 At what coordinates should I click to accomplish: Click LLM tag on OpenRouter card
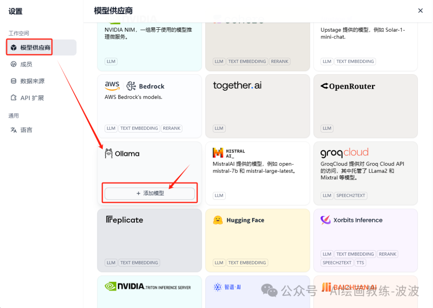tap(327, 128)
